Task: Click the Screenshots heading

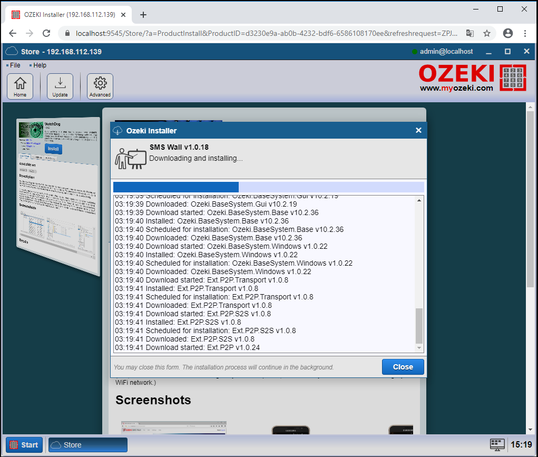Action: [x=153, y=400]
